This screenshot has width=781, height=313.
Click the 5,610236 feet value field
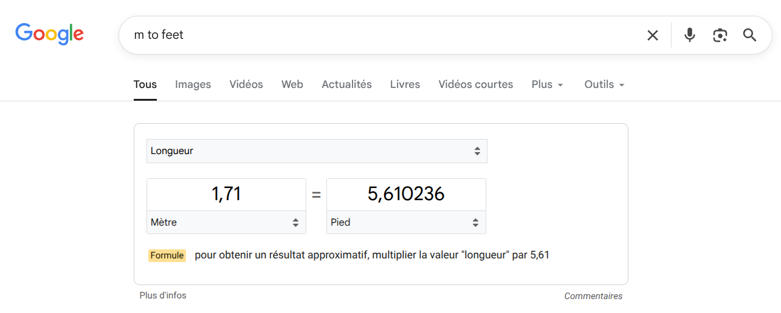[x=406, y=194]
